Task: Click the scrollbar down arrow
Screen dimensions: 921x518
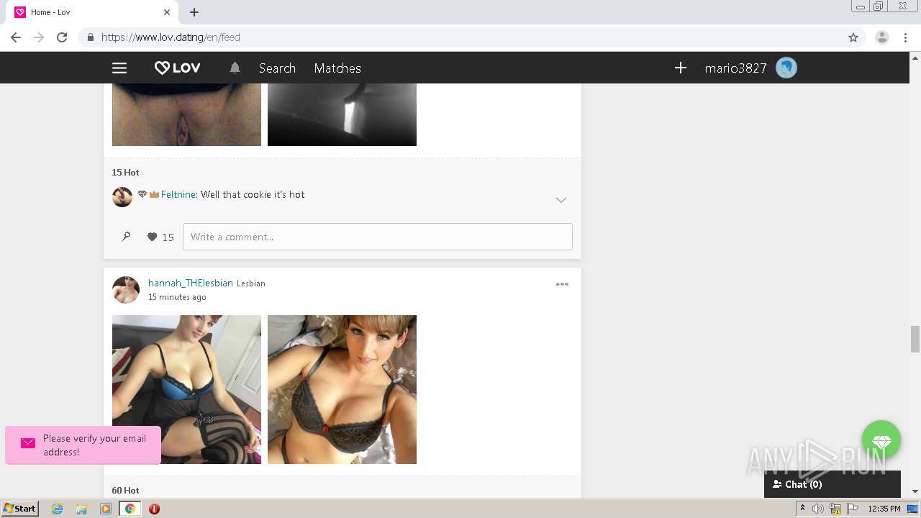Action: (915, 491)
